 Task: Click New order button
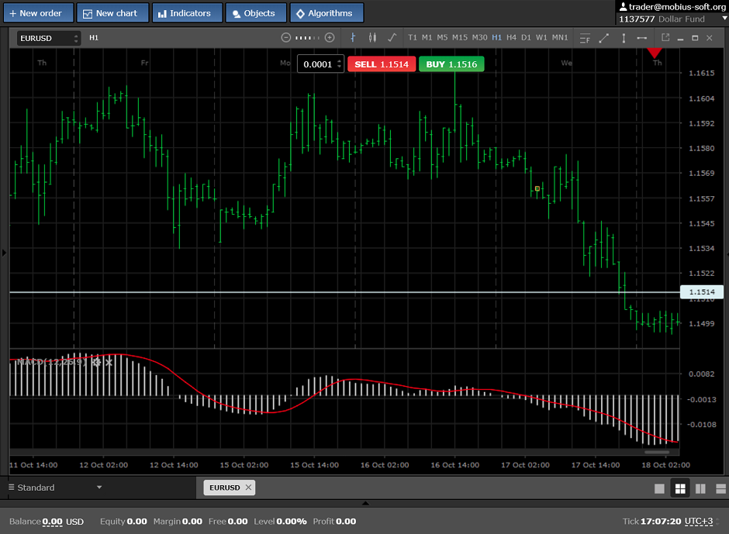[39, 13]
